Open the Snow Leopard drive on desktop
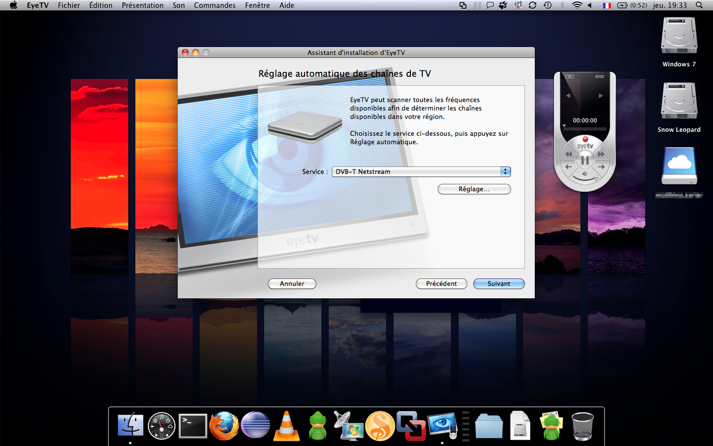The width and height of the screenshot is (713, 446). point(679,101)
